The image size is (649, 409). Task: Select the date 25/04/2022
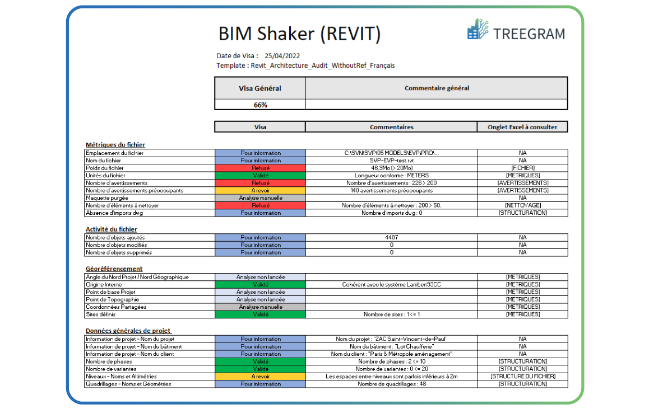point(282,56)
